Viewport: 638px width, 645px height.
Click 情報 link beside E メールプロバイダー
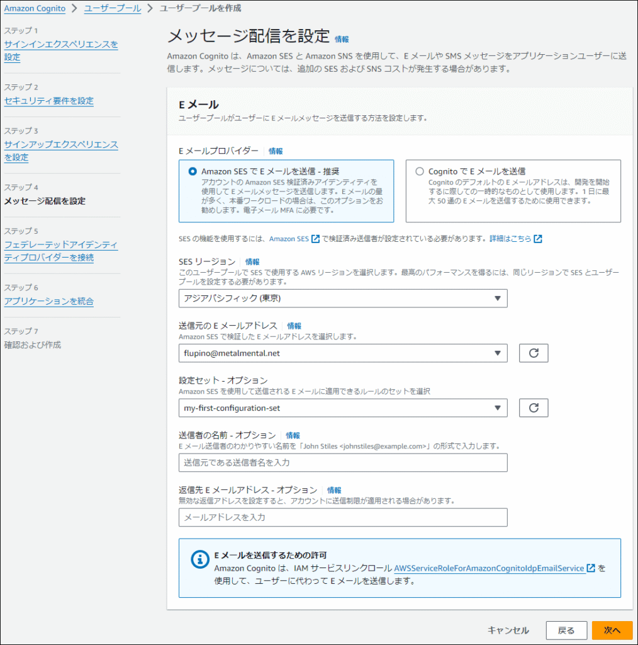(x=276, y=151)
